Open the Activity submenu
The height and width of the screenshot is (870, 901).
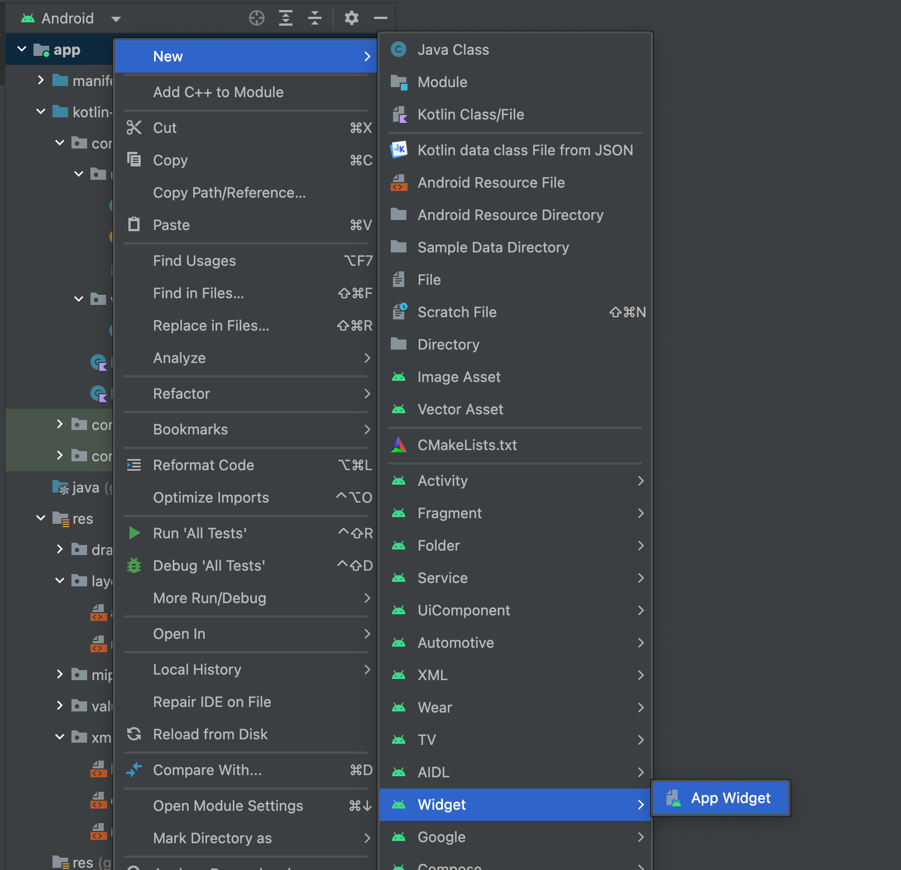[515, 481]
